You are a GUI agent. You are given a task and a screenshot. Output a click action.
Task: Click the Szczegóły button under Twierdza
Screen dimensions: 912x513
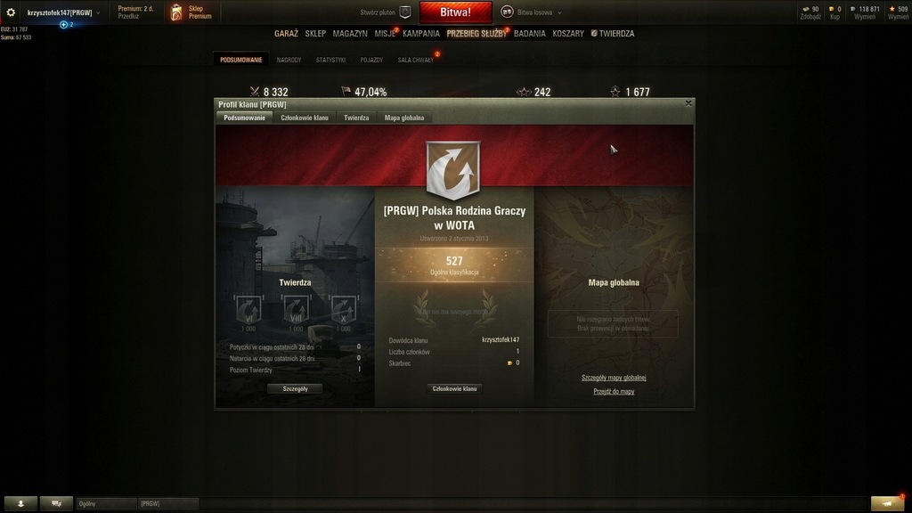pyautogui.click(x=295, y=388)
